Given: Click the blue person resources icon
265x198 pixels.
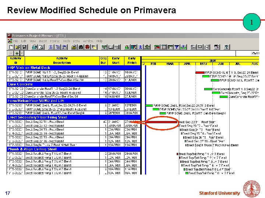Looking at the screenshot, I should [141, 47].
